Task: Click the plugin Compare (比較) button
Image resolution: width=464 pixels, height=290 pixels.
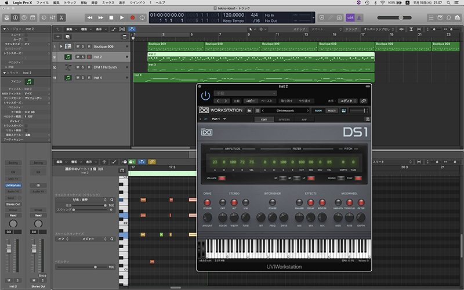Action: 237,101
